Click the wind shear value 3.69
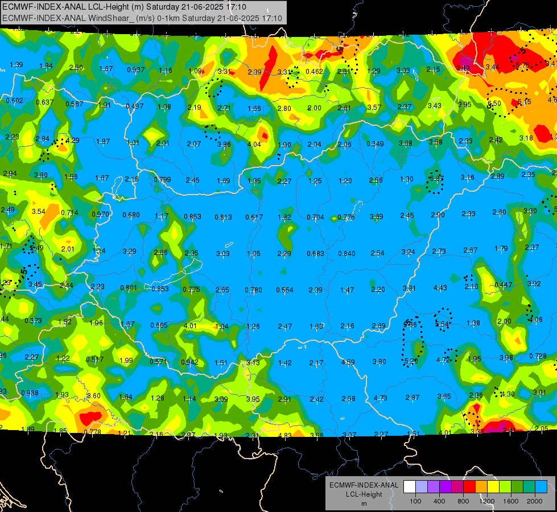This screenshot has width=557, height=512. point(377,216)
